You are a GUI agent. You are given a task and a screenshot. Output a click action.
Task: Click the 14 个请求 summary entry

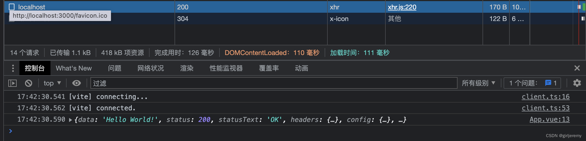[x=24, y=53]
